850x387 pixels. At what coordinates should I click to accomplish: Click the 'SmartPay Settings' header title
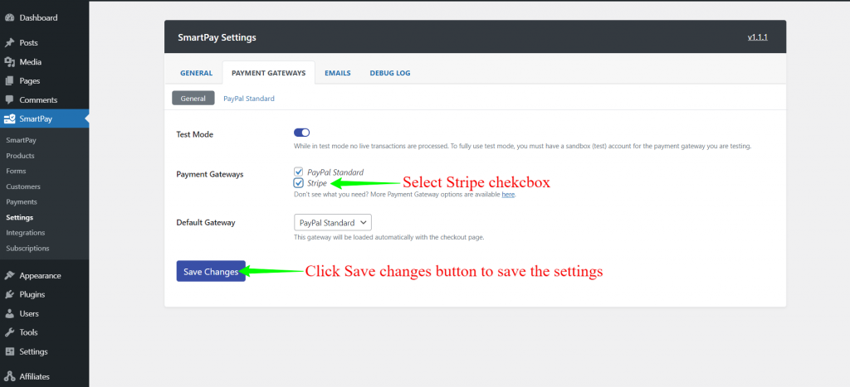tap(217, 38)
